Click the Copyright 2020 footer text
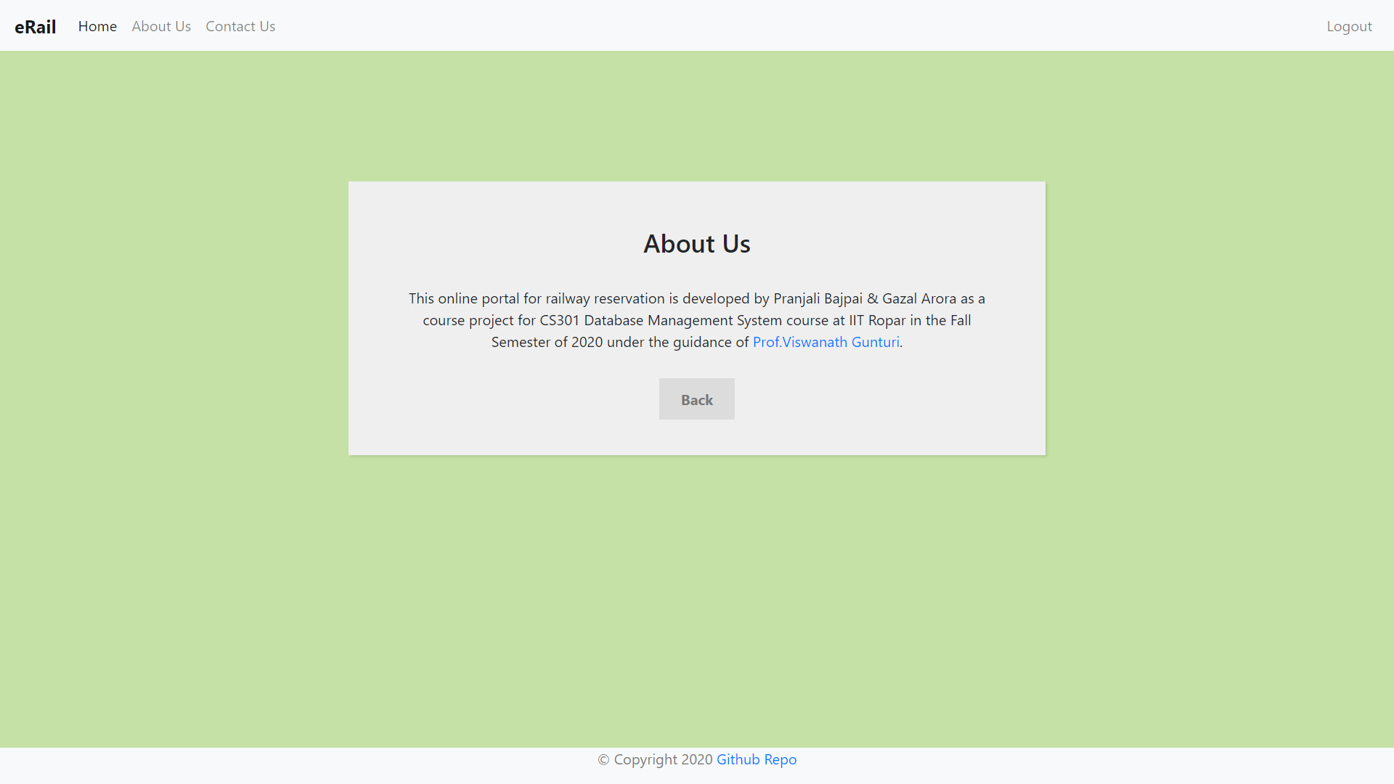Screen dimensions: 1394x784 [655, 759]
